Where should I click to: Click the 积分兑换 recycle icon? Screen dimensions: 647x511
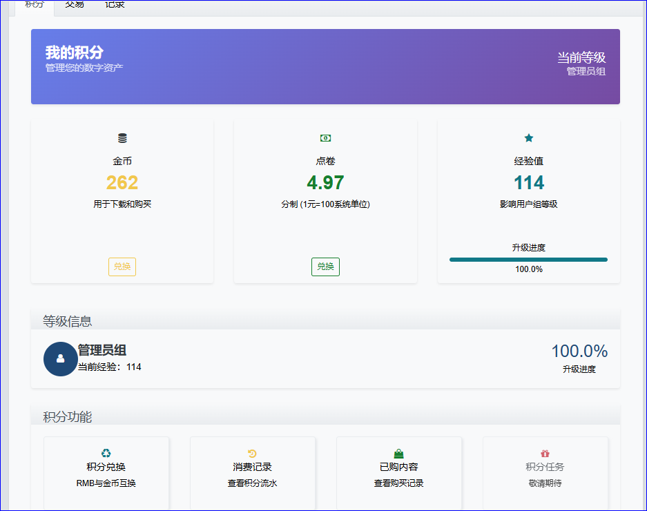click(x=106, y=454)
